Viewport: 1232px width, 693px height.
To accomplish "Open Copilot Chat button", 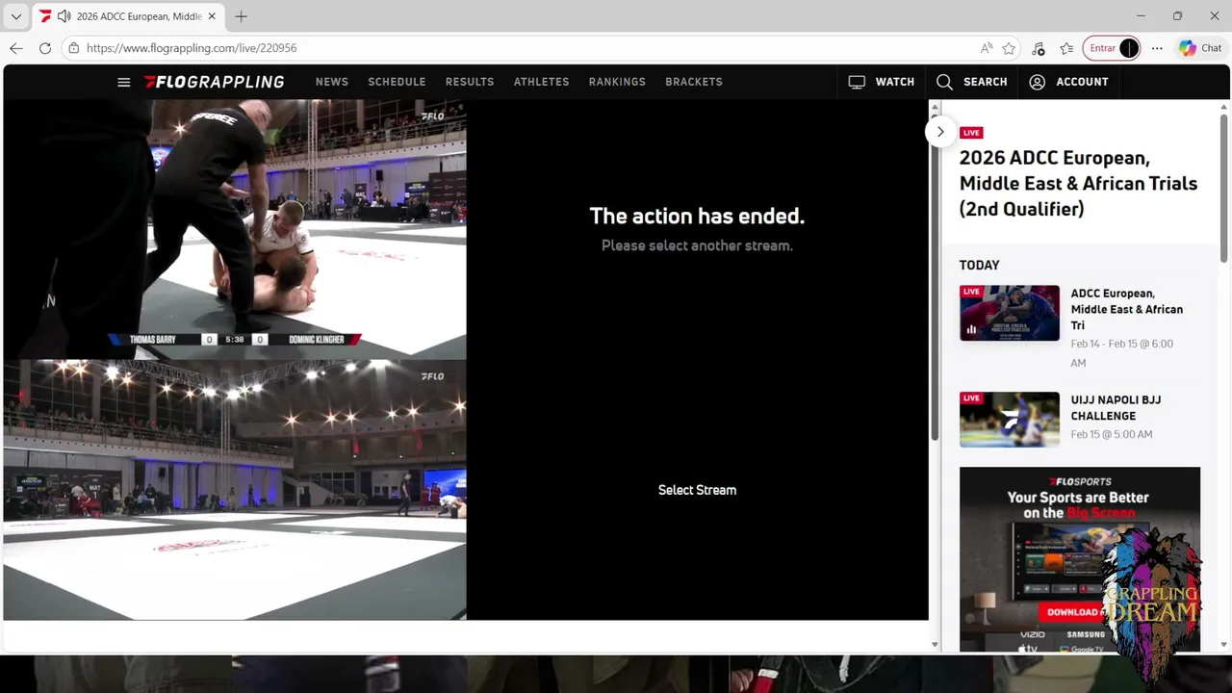I will click(1200, 48).
